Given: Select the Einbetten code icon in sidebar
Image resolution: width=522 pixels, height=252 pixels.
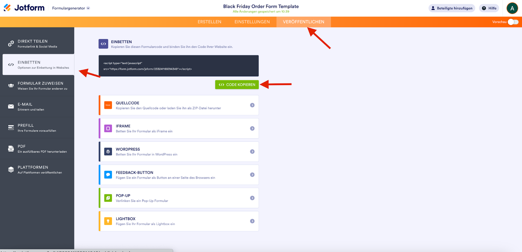Looking at the screenshot, I should tap(11, 65).
